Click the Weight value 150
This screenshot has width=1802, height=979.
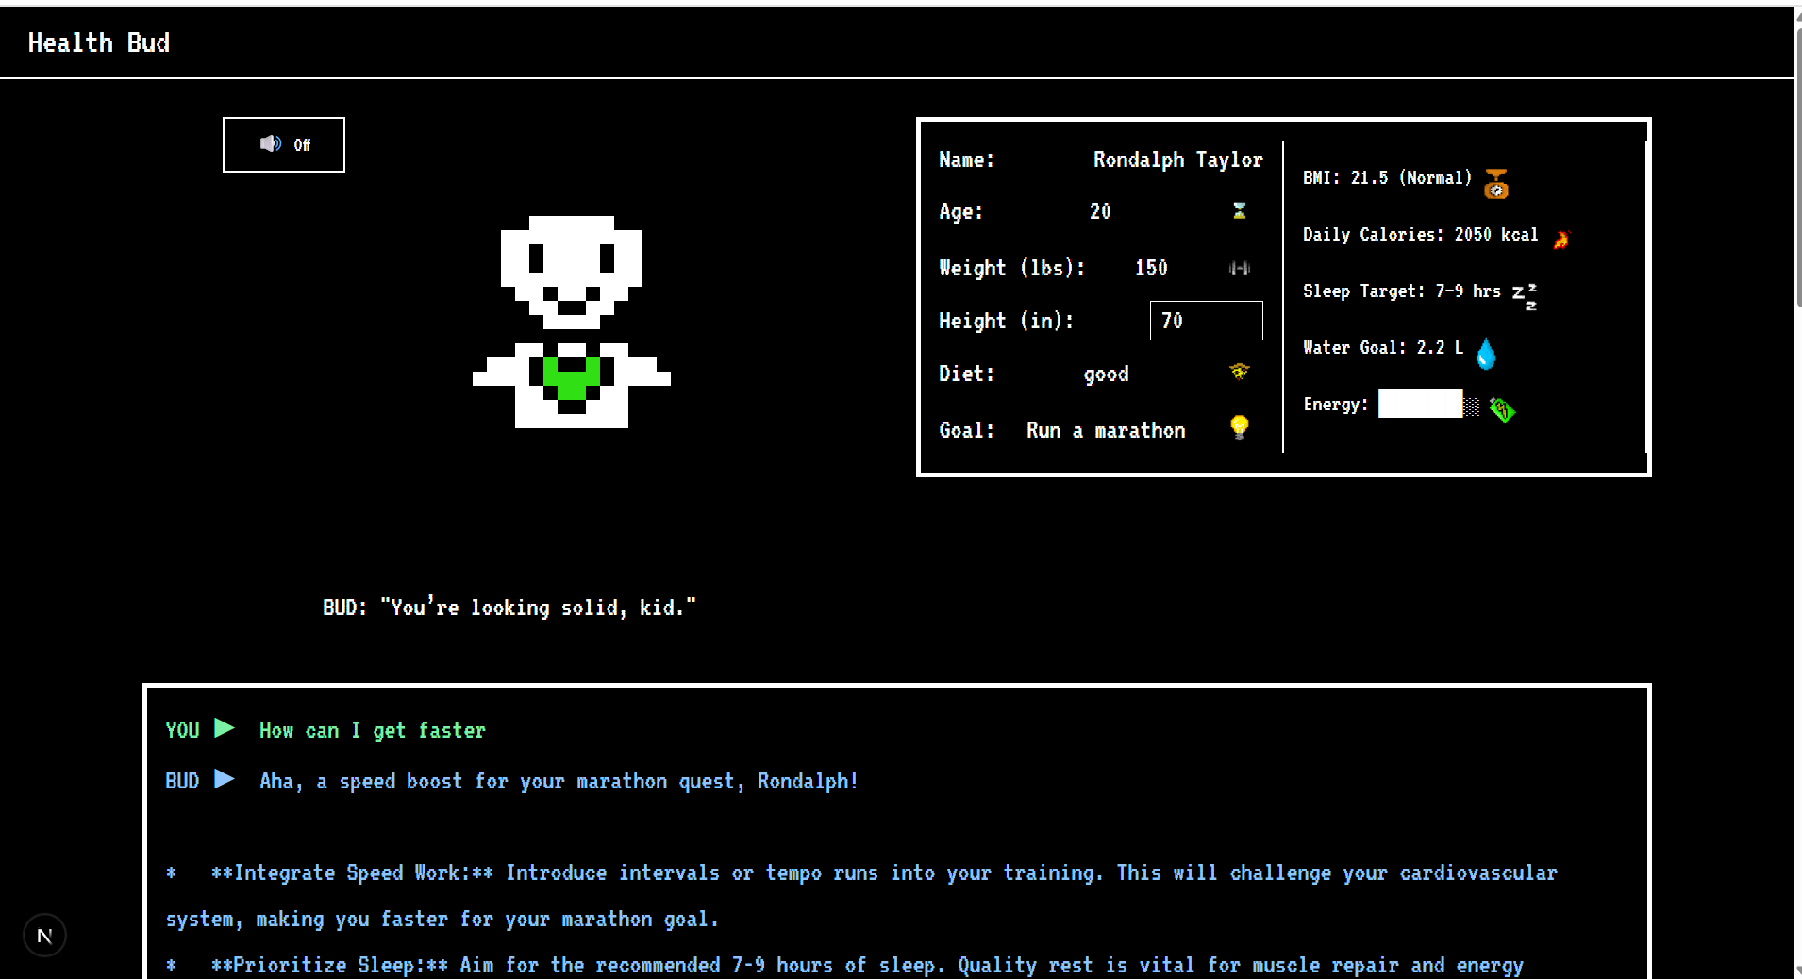click(x=1151, y=268)
